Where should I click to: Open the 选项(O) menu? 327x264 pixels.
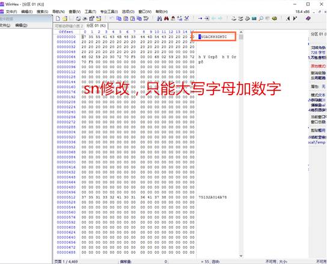[x=128, y=11]
